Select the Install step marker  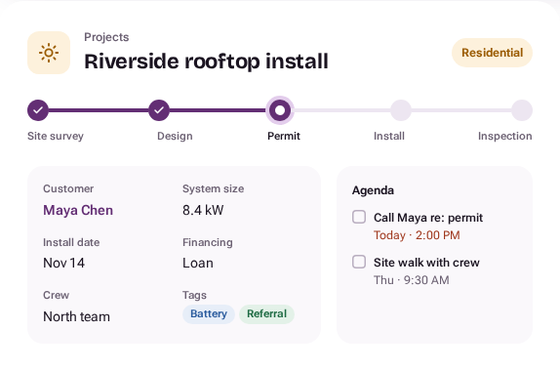click(x=401, y=110)
